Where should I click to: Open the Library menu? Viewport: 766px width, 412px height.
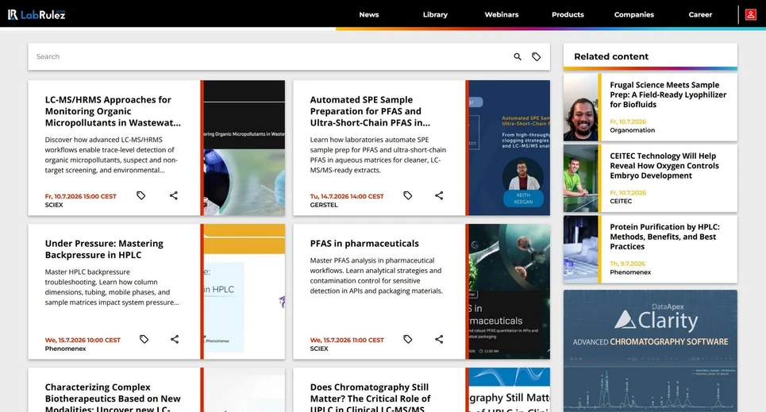(435, 14)
